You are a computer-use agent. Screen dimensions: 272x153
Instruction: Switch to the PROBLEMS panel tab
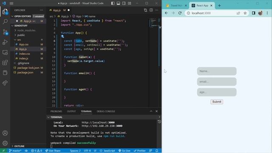(56, 111)
